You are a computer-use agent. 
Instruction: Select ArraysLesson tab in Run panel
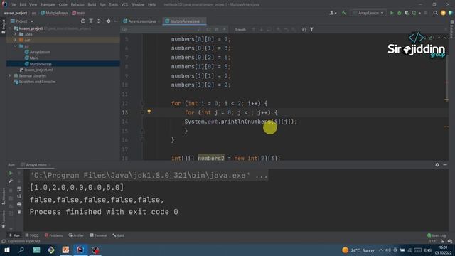(36, 165)
